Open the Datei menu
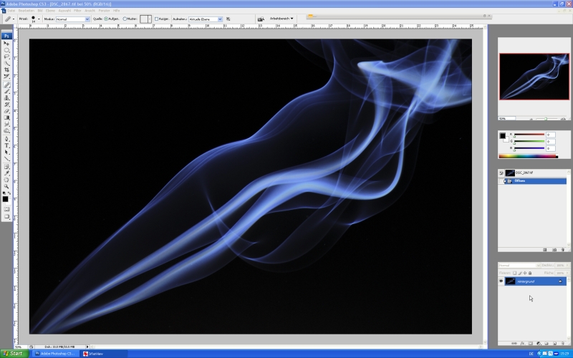 coord(11,11)
